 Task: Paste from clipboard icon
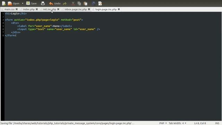pos(86,3)
